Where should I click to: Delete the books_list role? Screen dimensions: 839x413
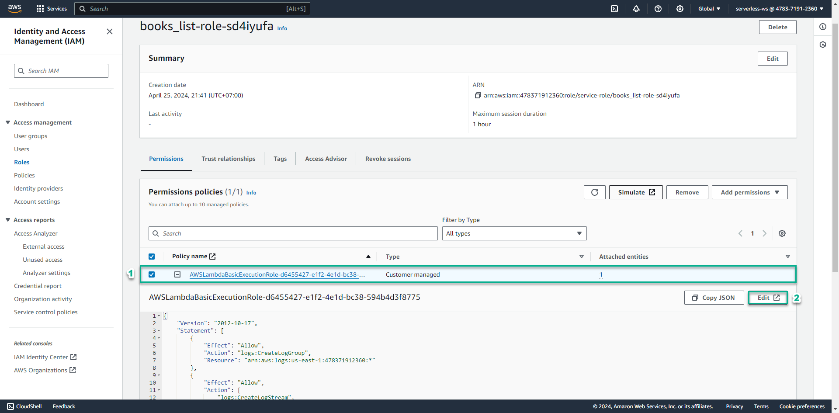pos(778,27)
